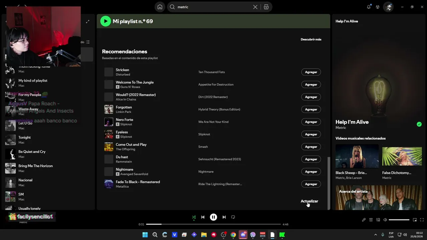The image size is (427, 240).
Task: Clear the search field with the X
Action: coord(255,7)
